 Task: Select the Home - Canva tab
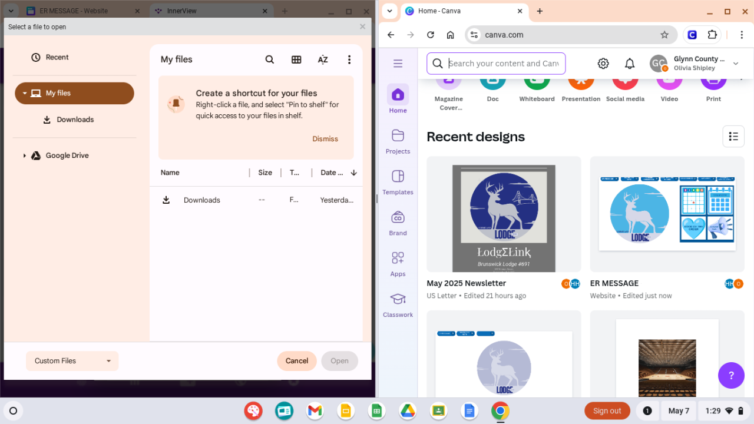[464, 11]
